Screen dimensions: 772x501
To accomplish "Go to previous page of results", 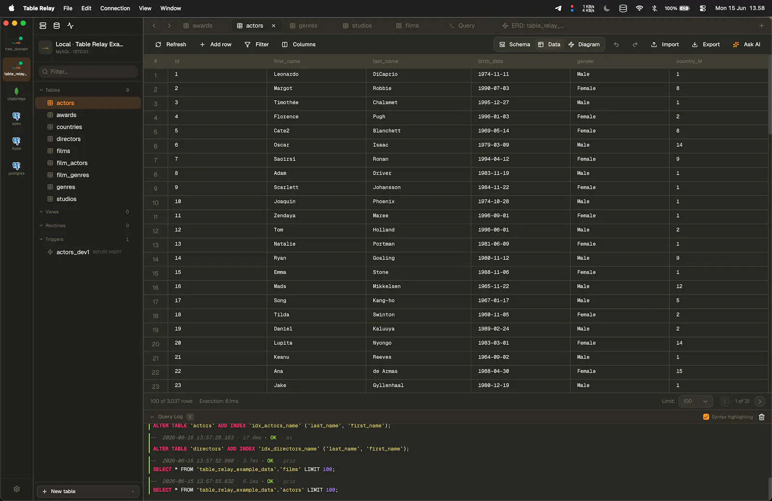I will (725, 401).
